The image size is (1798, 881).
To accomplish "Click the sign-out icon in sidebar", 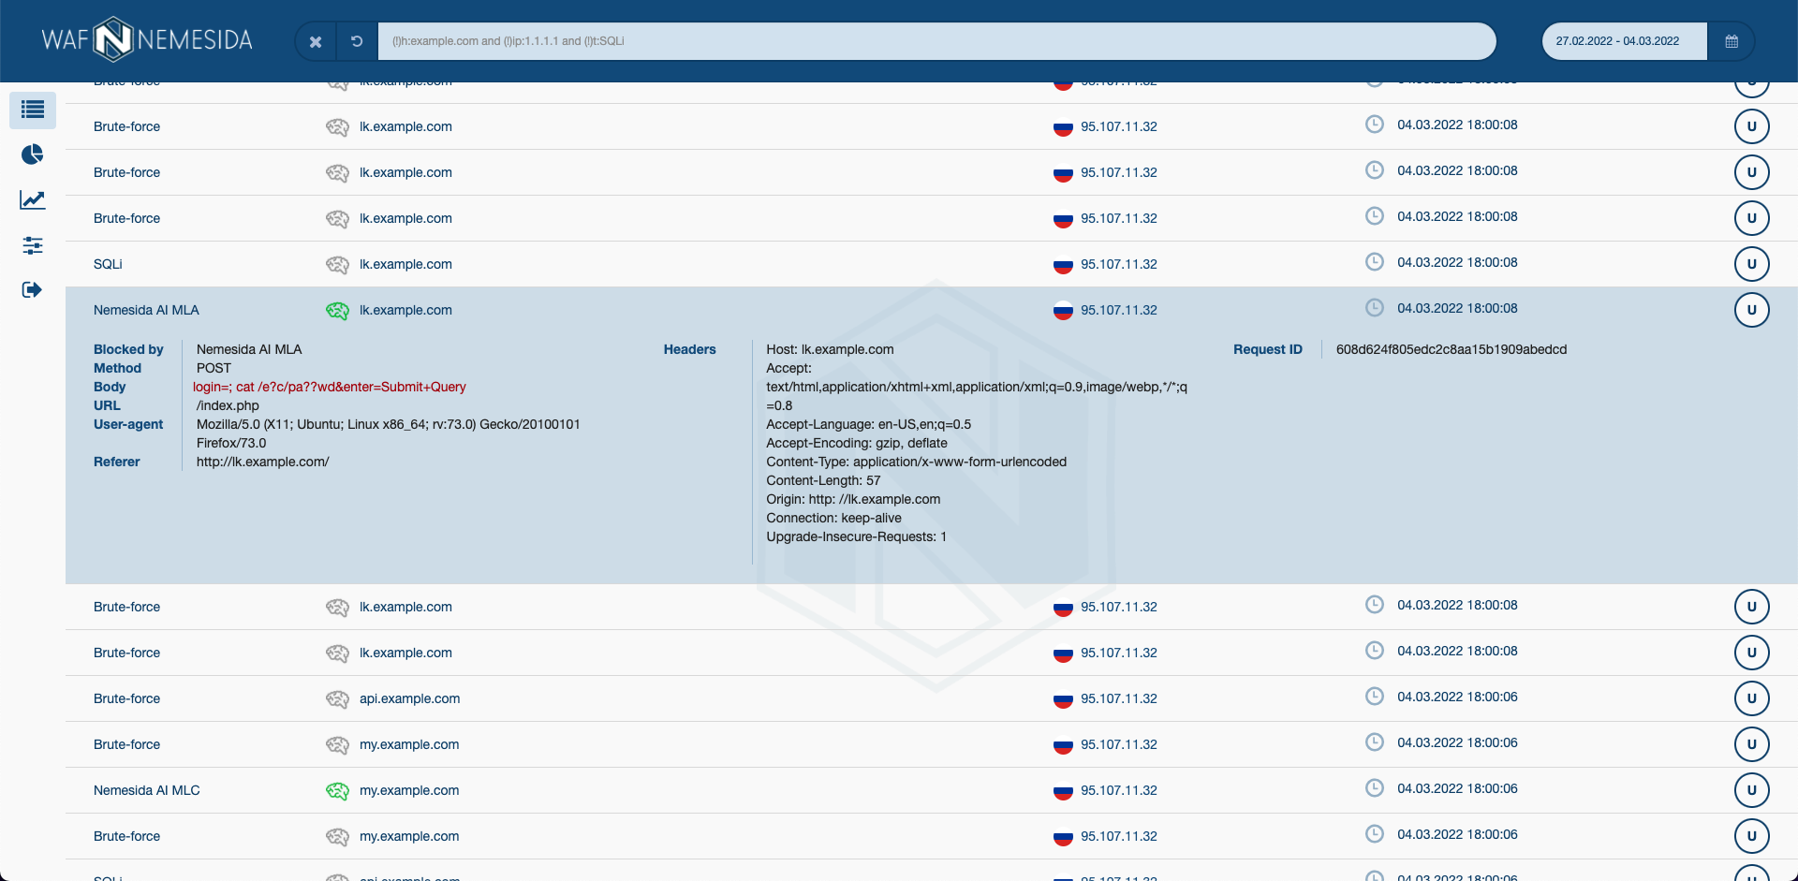I will pyautogui.click(x=33, y=290).
